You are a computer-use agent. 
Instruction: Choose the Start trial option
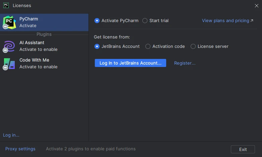pyautogui.click(x=145, y=21)
